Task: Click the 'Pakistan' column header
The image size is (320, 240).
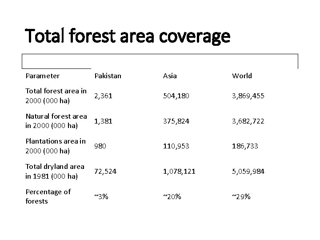Action: pos(108,76)
